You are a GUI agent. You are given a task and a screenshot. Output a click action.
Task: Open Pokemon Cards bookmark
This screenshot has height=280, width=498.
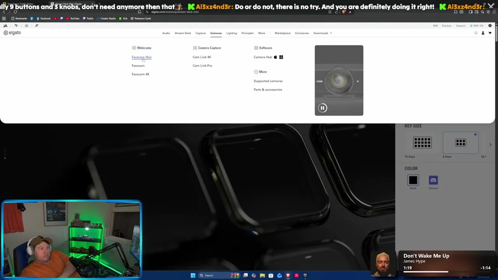(x=141, y=18)
